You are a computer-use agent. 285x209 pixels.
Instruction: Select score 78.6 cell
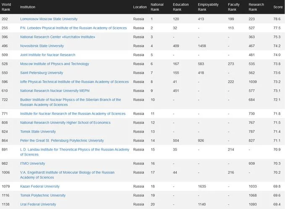(277, 19)
